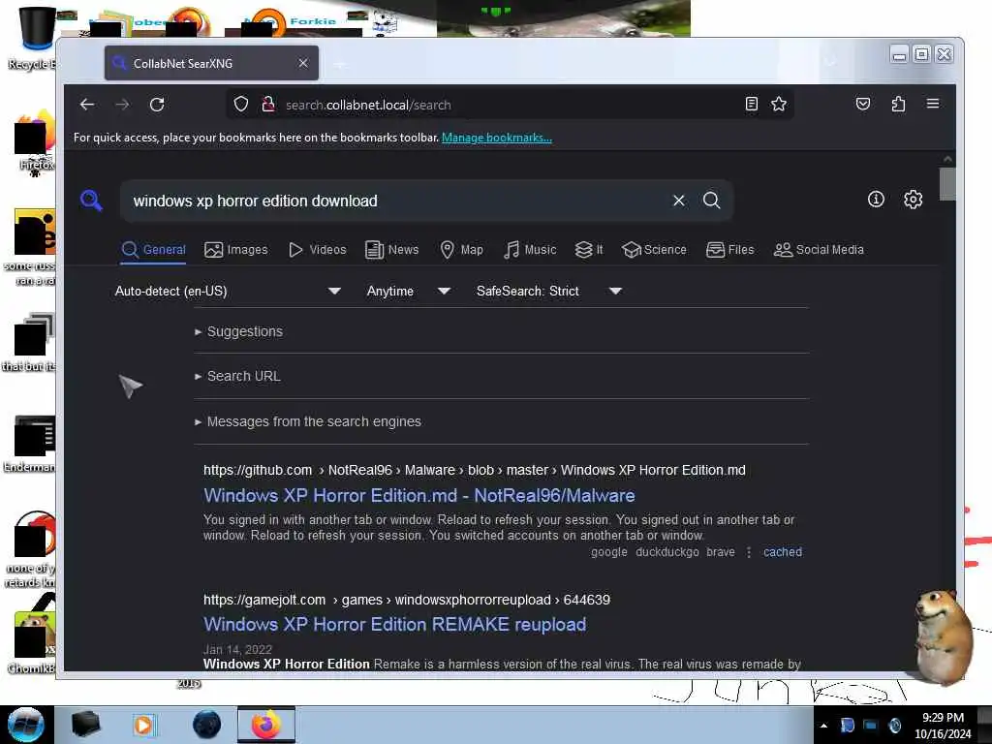Click the github.com result URL

[475, 470]
